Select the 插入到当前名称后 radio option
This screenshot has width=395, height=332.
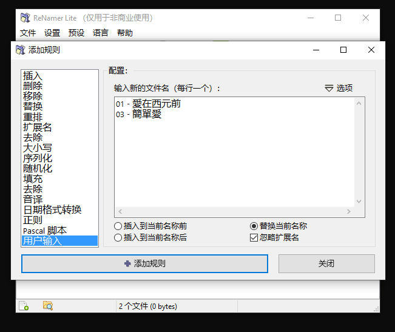[x=118, y=238]
